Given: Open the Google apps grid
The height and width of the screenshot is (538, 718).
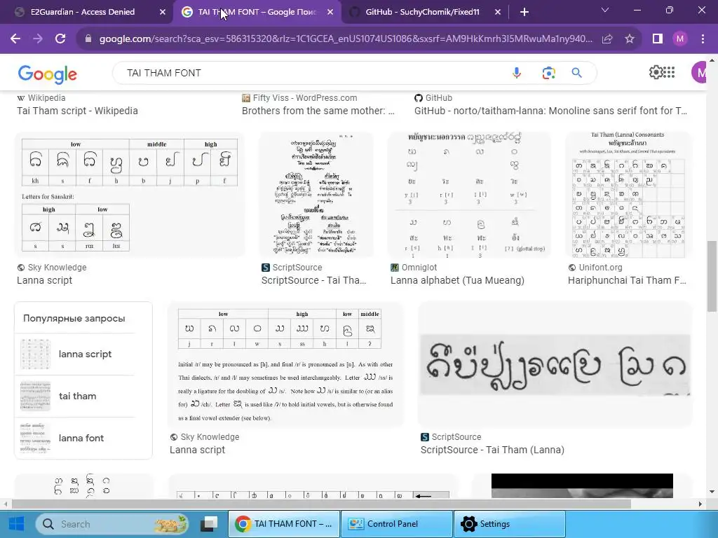Looking at the screenshot, I should pos(670,72).
